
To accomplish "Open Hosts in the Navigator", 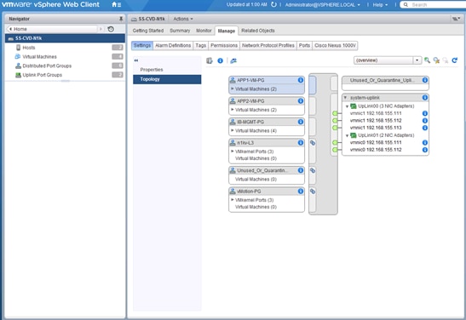I will [29, 48].
